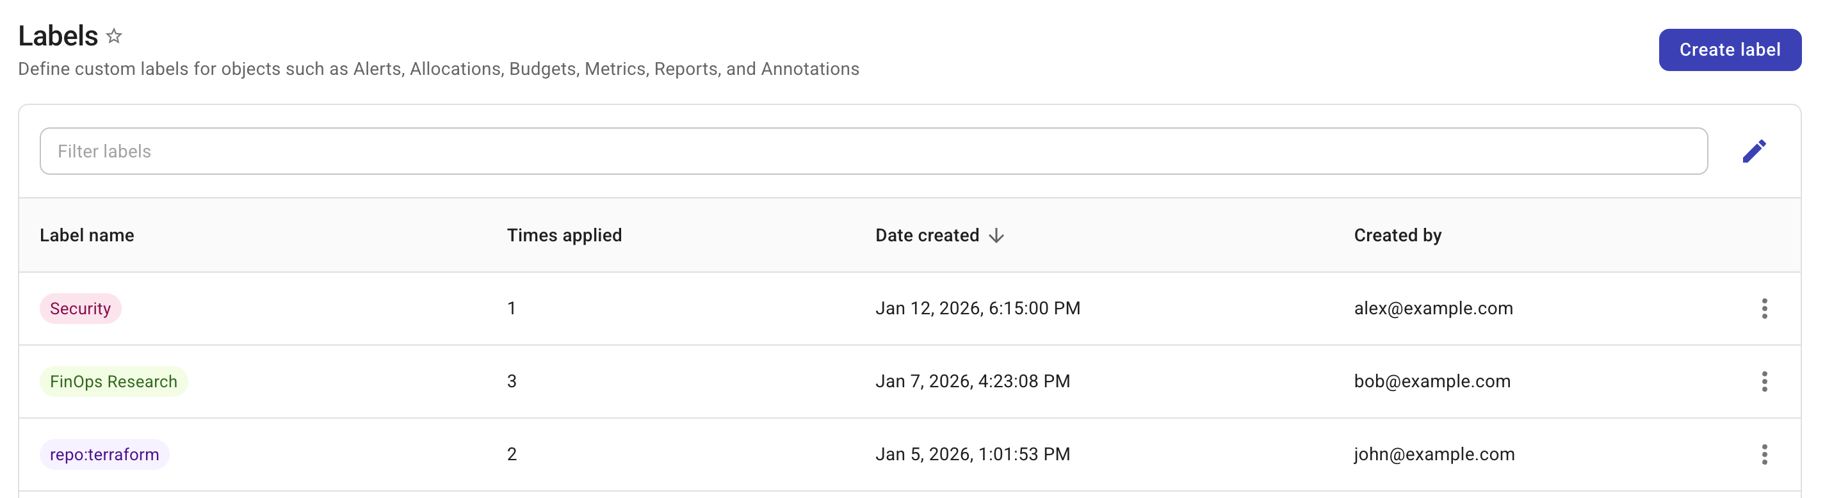The height and width of the screenshot is (498, 1825).
Task: Select the pink Security label chip
Action: (80, 309)
